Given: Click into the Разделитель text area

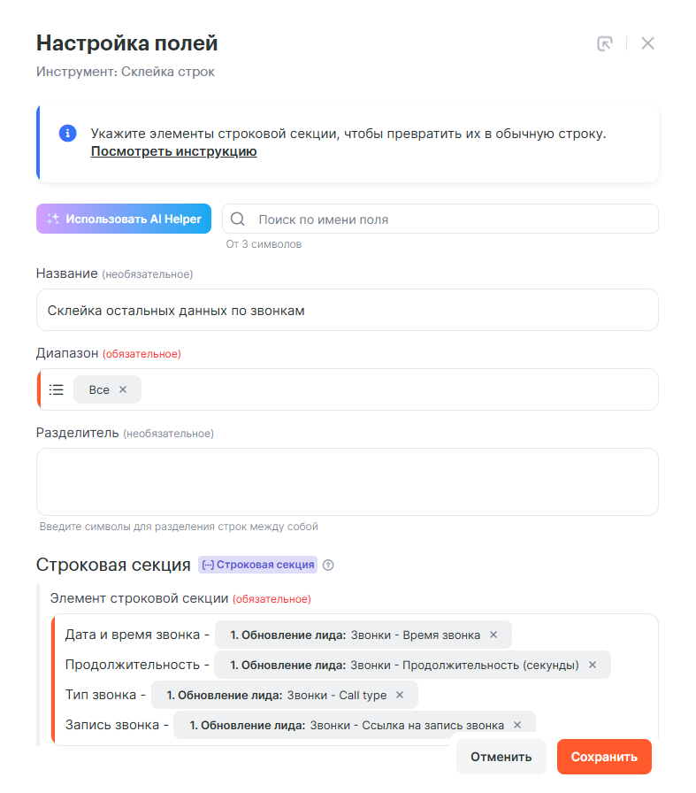Looking at the screenshot, I should (x=347, y=481).
